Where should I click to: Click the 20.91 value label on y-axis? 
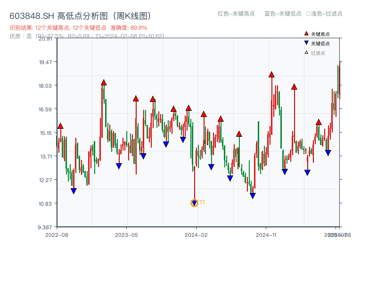[46, 40]
